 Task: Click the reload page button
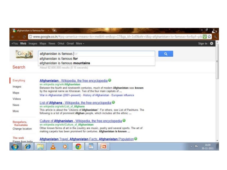point(24,37)
